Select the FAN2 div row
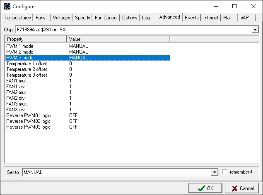263x195 pixels. click(x=88, y=98)
